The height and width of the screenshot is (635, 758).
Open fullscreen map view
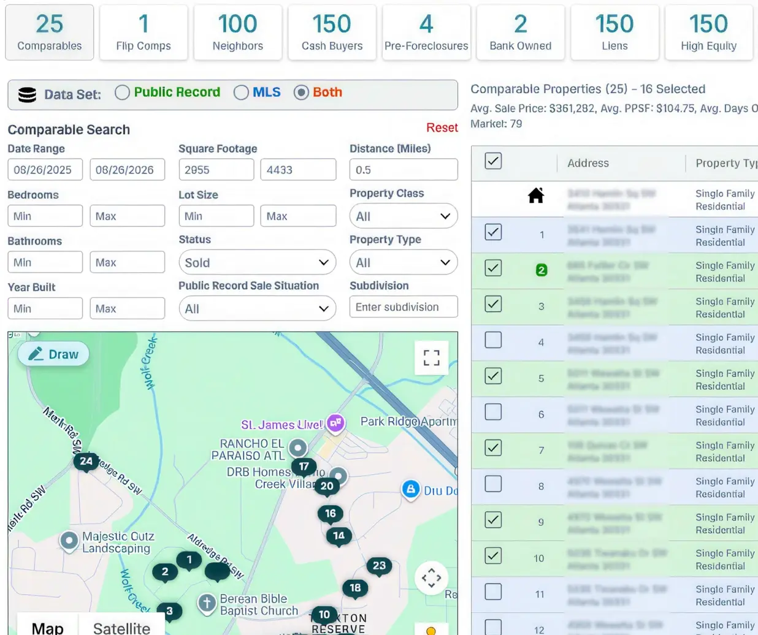tap(432, 357)
